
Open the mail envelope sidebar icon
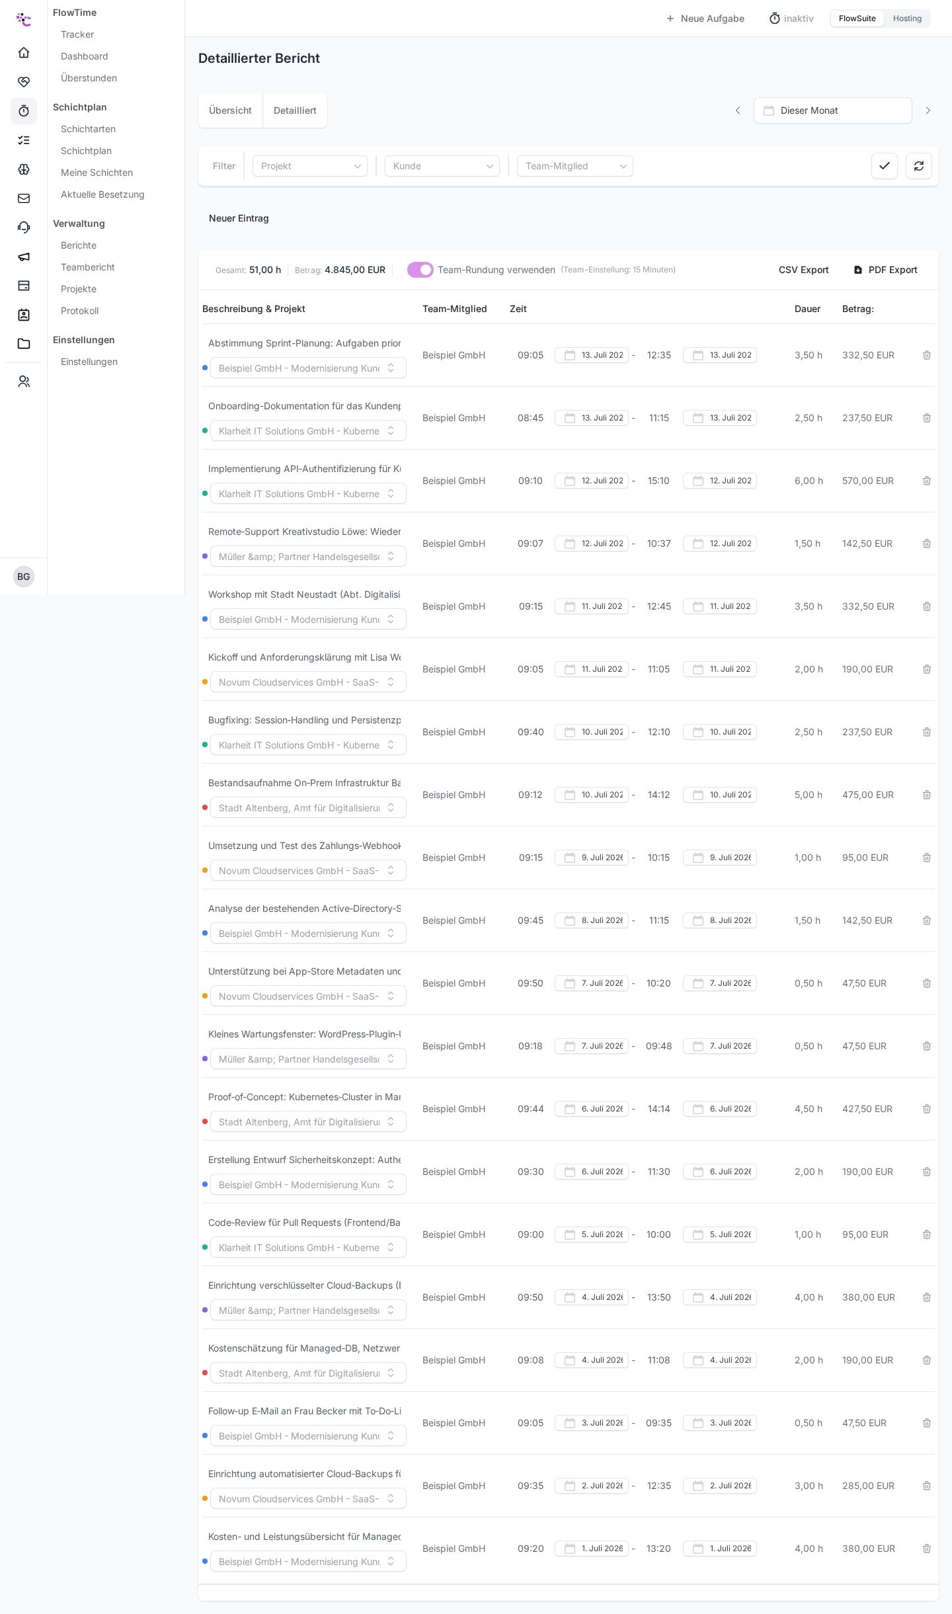24,198
